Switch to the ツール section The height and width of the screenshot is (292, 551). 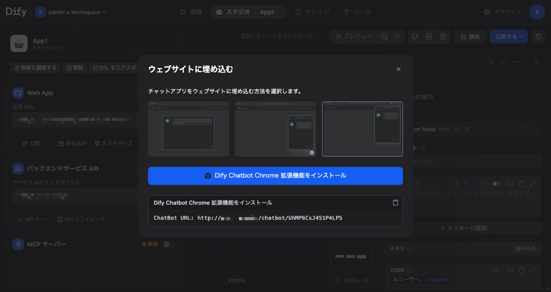tap(357, 12)
